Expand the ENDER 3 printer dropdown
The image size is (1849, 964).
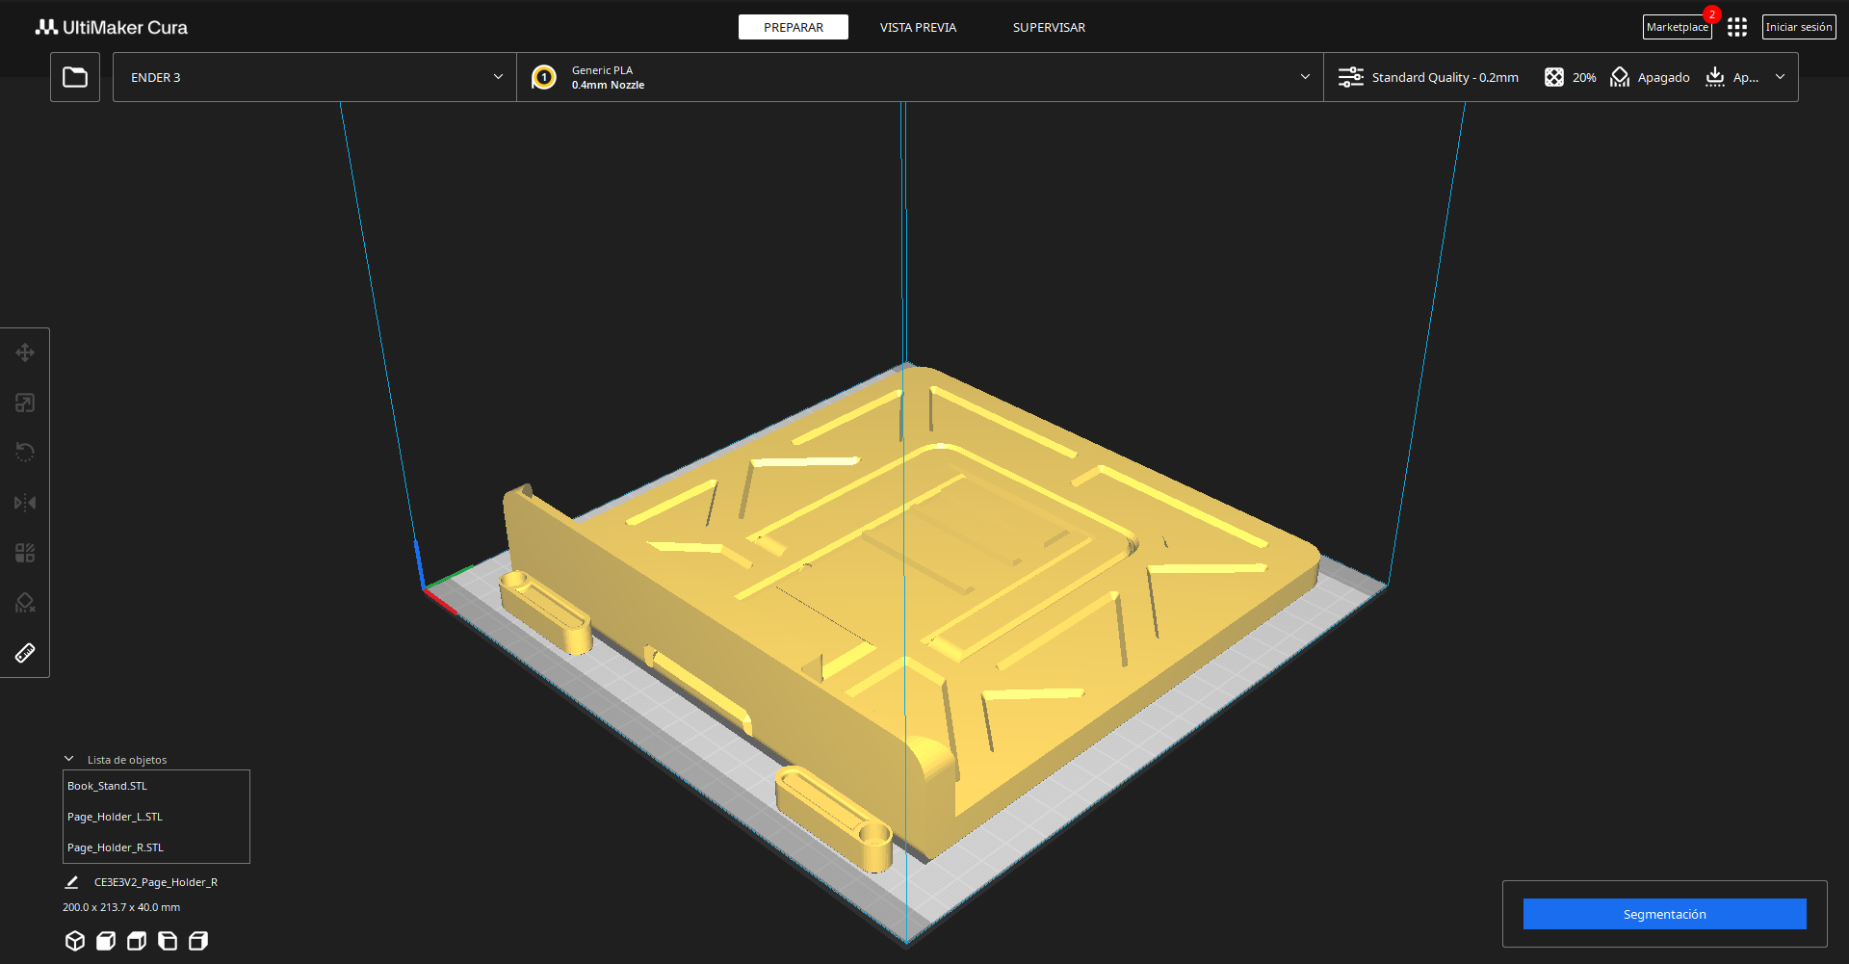tap(315, 77)
